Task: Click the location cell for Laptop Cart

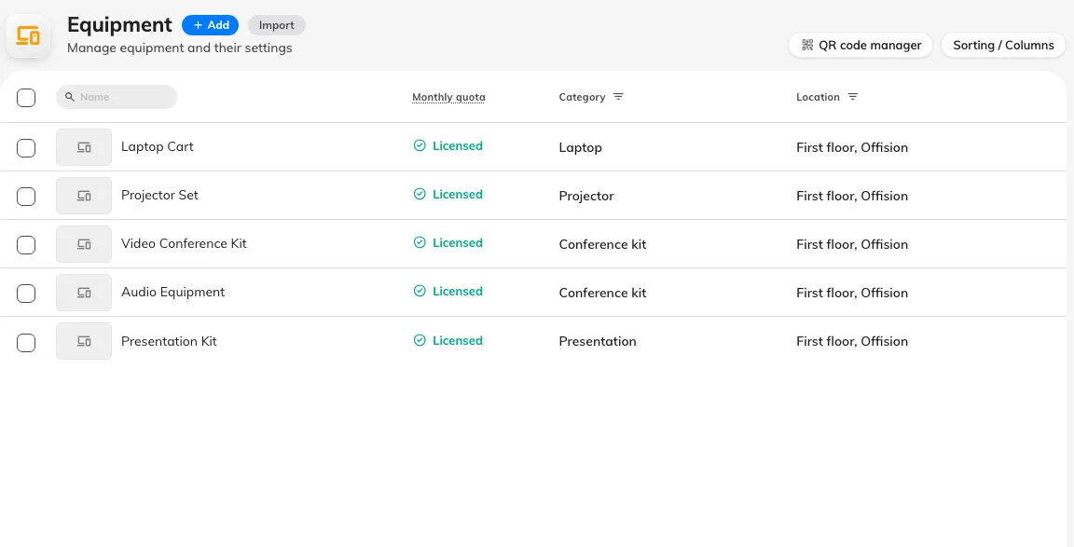Action: pos(852,148)
